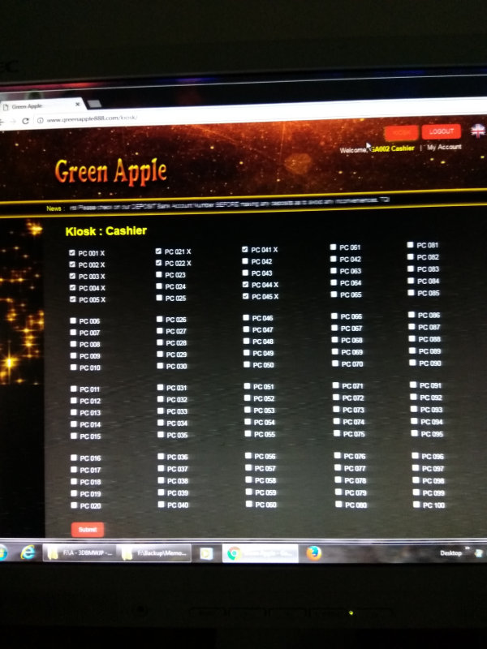Tick the PC 100 checkbox
Screen dimensions: 487x649
click(x=416, y=504)
